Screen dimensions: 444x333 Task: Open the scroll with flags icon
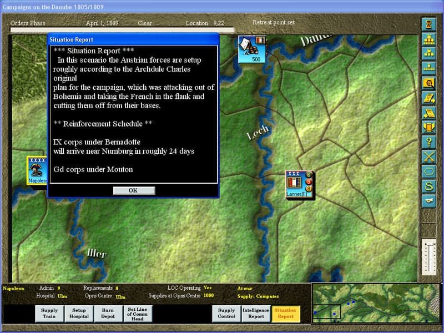pos(428,128)
